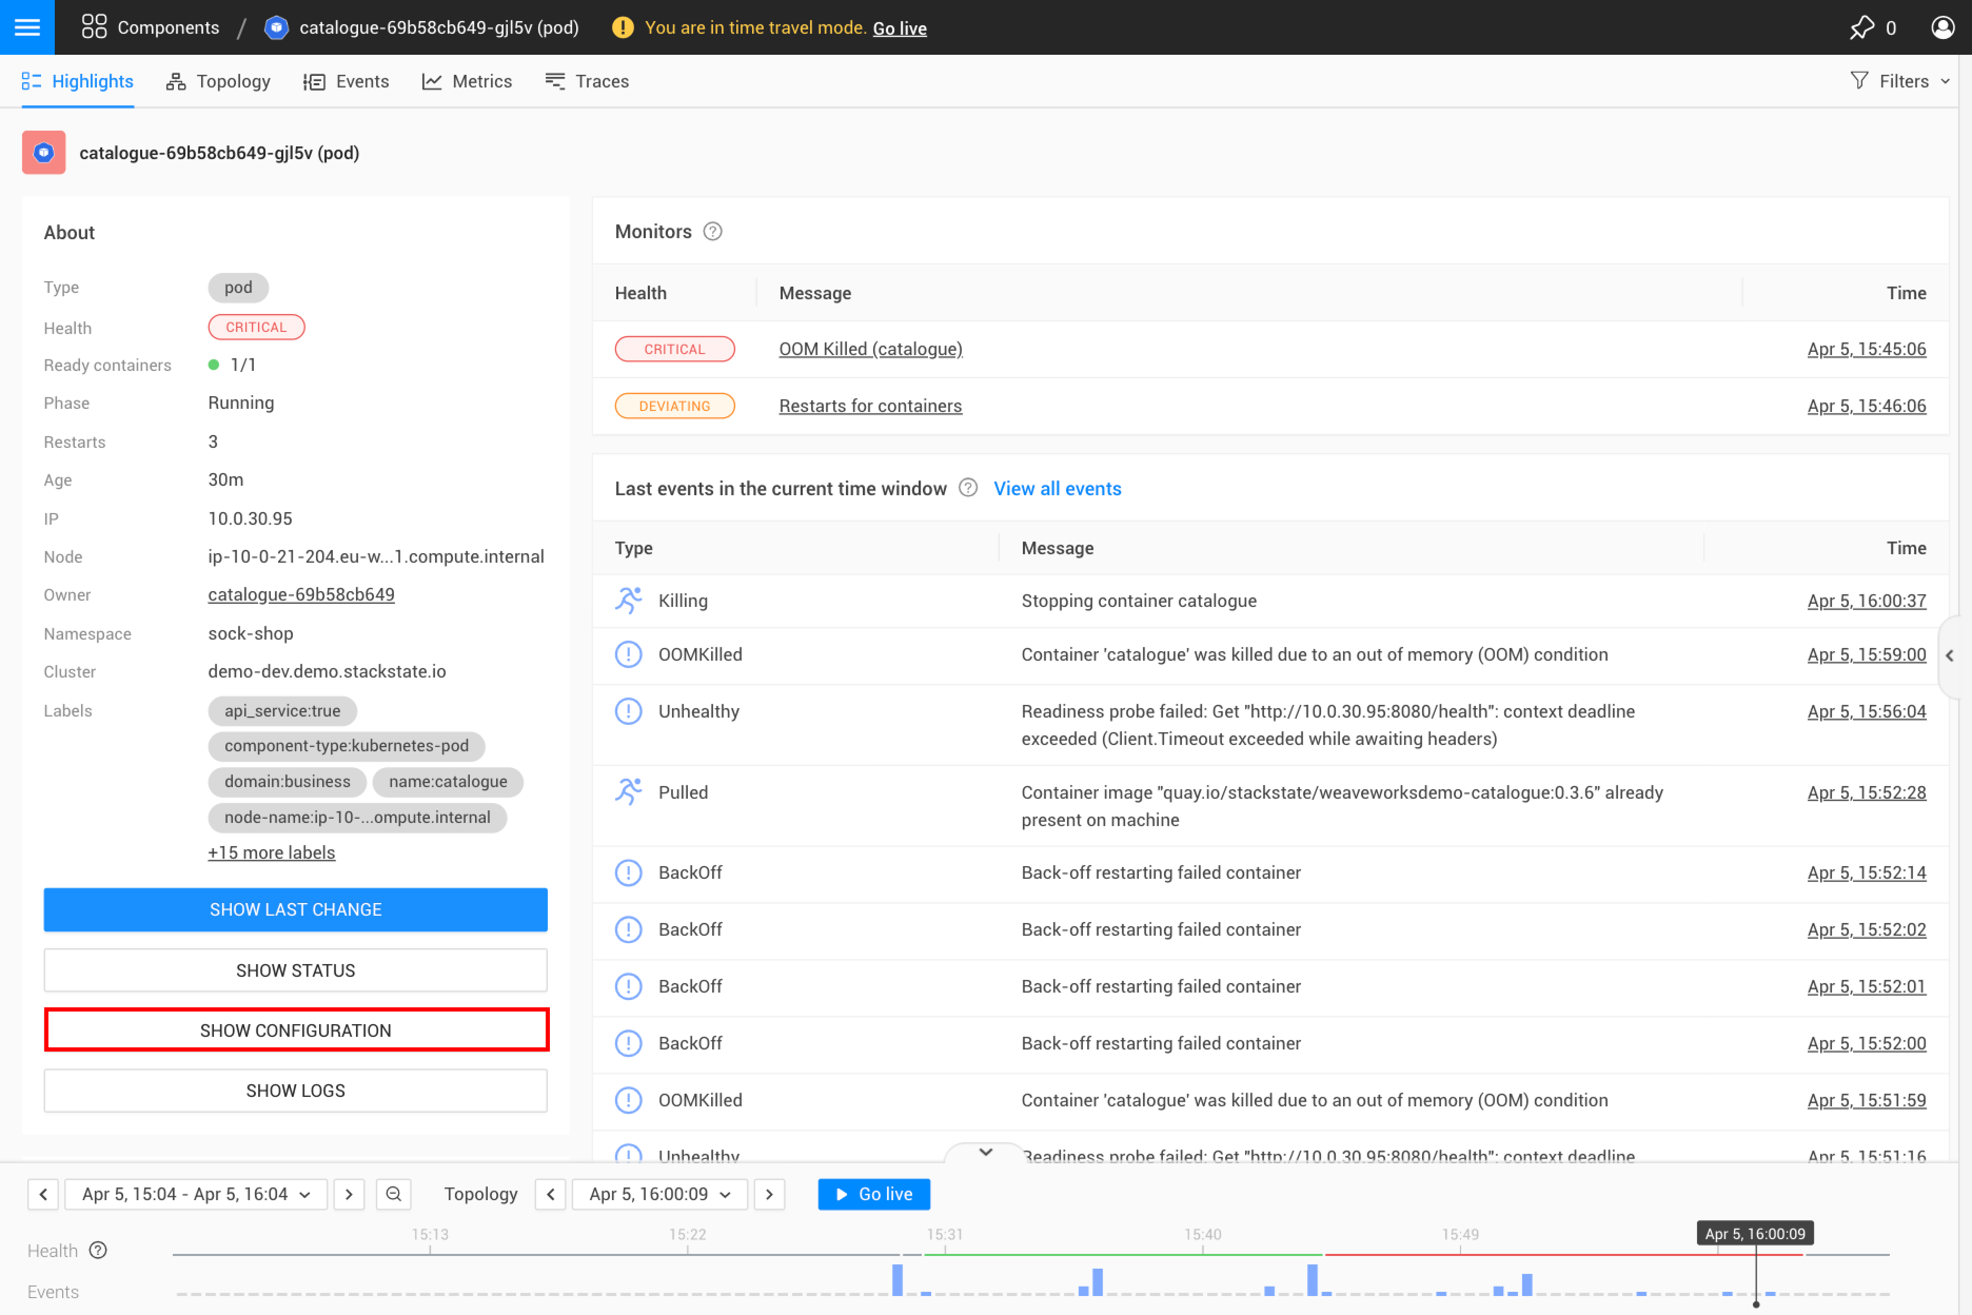
Task: Open the hamburger main menu
Action: 27,27
